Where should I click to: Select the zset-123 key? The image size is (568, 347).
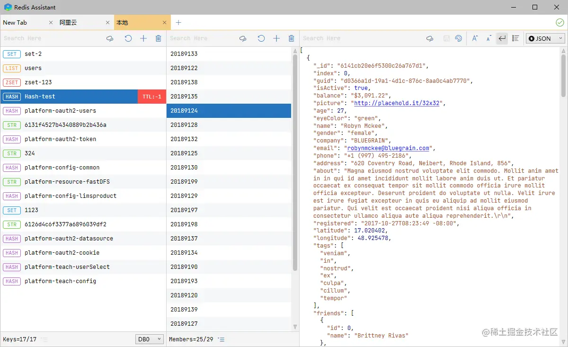(x=83, y=82)
